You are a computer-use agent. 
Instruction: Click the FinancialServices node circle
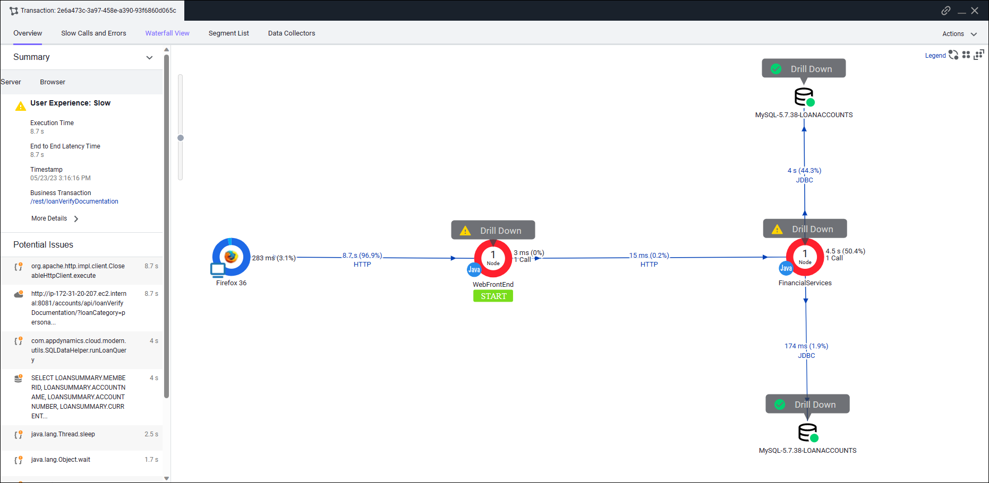tap(805, 257)
